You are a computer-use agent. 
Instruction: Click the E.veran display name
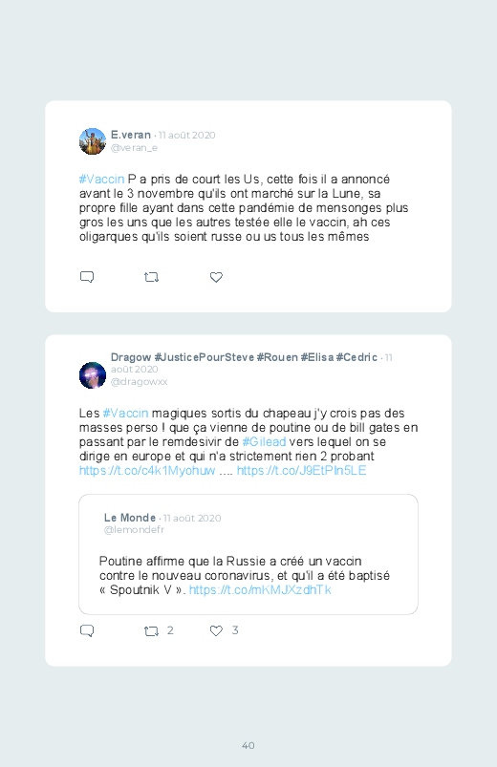(131, 135)
